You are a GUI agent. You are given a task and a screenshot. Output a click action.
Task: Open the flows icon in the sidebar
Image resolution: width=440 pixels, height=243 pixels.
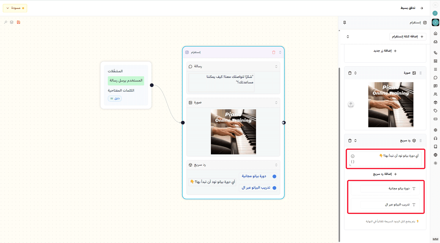point(435,53)
